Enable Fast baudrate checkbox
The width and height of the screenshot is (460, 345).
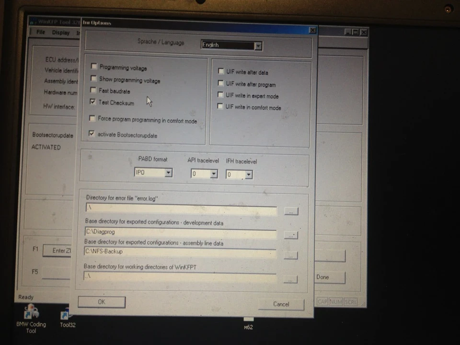pyautogui.click(x=93, y=90)
